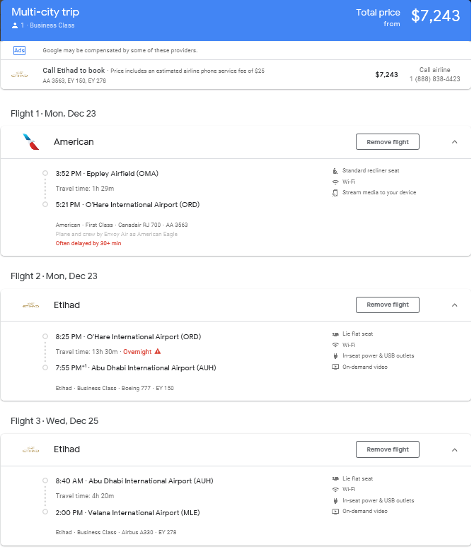Click the Standard recliner seat icon

point(335,171)
